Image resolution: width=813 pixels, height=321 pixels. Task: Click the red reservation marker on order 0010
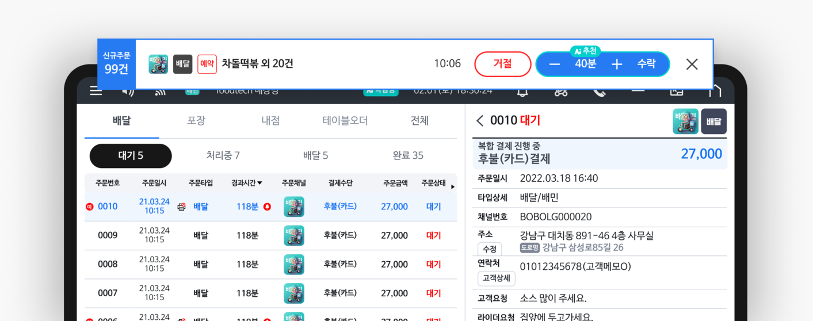pyautogui.click(x=89, y=207)
